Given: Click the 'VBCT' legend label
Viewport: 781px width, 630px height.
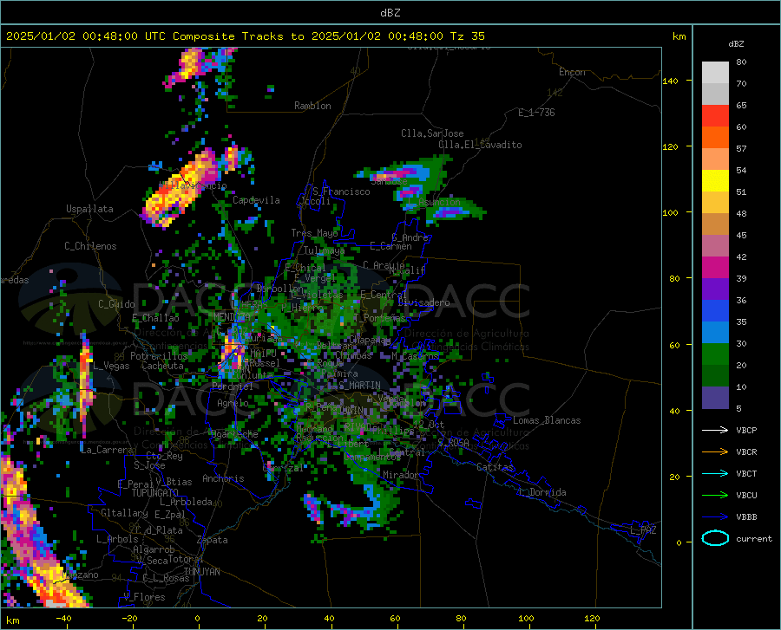Looking at the screenshot, I should point(746,473).
